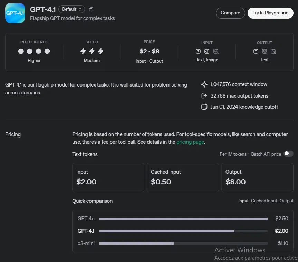Click the sparkle icon beside context window

pos(204,84)
